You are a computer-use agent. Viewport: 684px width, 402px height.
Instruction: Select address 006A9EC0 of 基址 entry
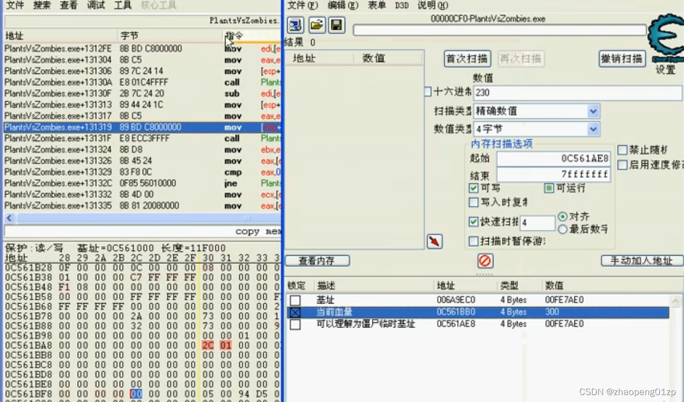tap(456, 300)
